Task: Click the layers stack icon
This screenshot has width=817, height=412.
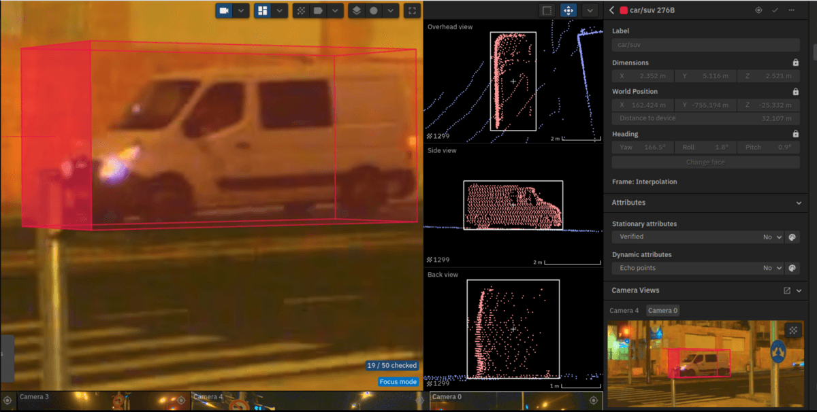Action: (x=356, y=11)
